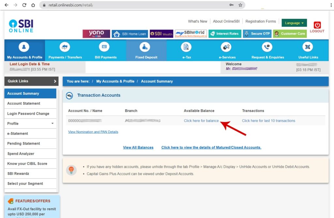The height and width of the screenshot is (218, 334).
Task: Open the Interest Rates button
Action: pyautogui.click(x=225, y=34)
